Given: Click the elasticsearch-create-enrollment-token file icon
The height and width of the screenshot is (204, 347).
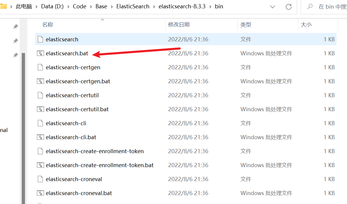Looking at the screenshot, I should tap(40, 151).
